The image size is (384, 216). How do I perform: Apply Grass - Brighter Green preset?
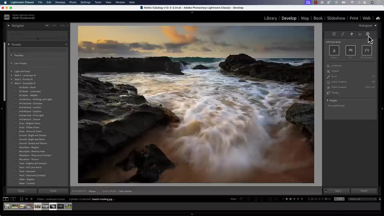[x=29, y=123]
